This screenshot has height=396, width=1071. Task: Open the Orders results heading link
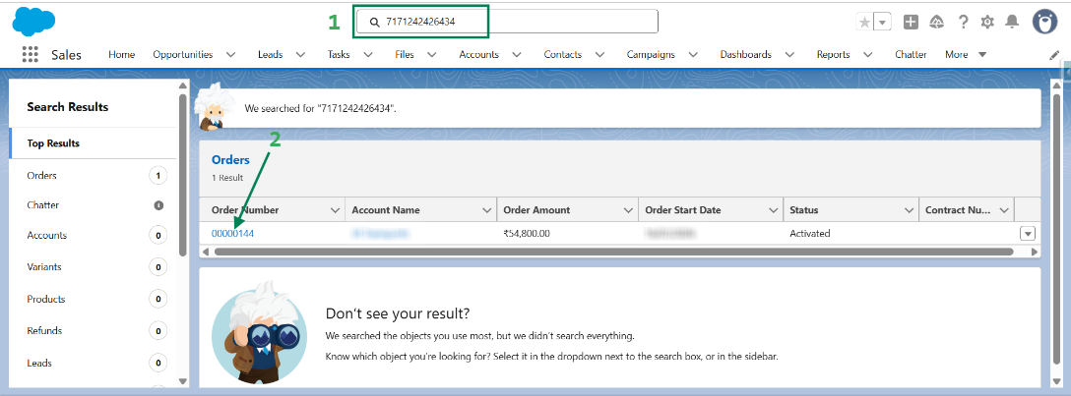[231, 160]
